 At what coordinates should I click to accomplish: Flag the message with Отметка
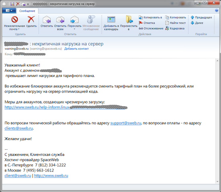click(147, 23)
